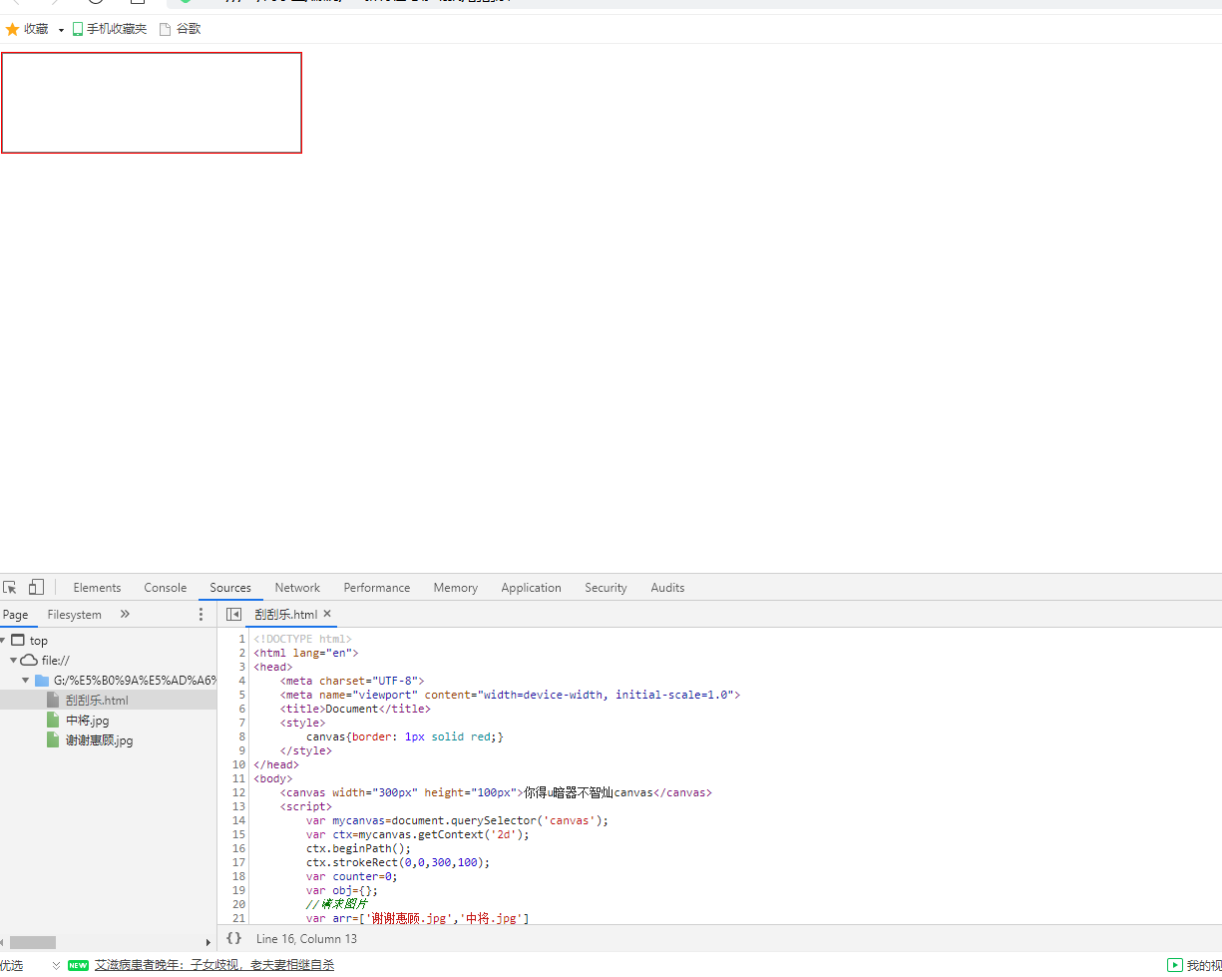
Task: Click the ctx.strokeRect code line
Action: tap(398, 862)
